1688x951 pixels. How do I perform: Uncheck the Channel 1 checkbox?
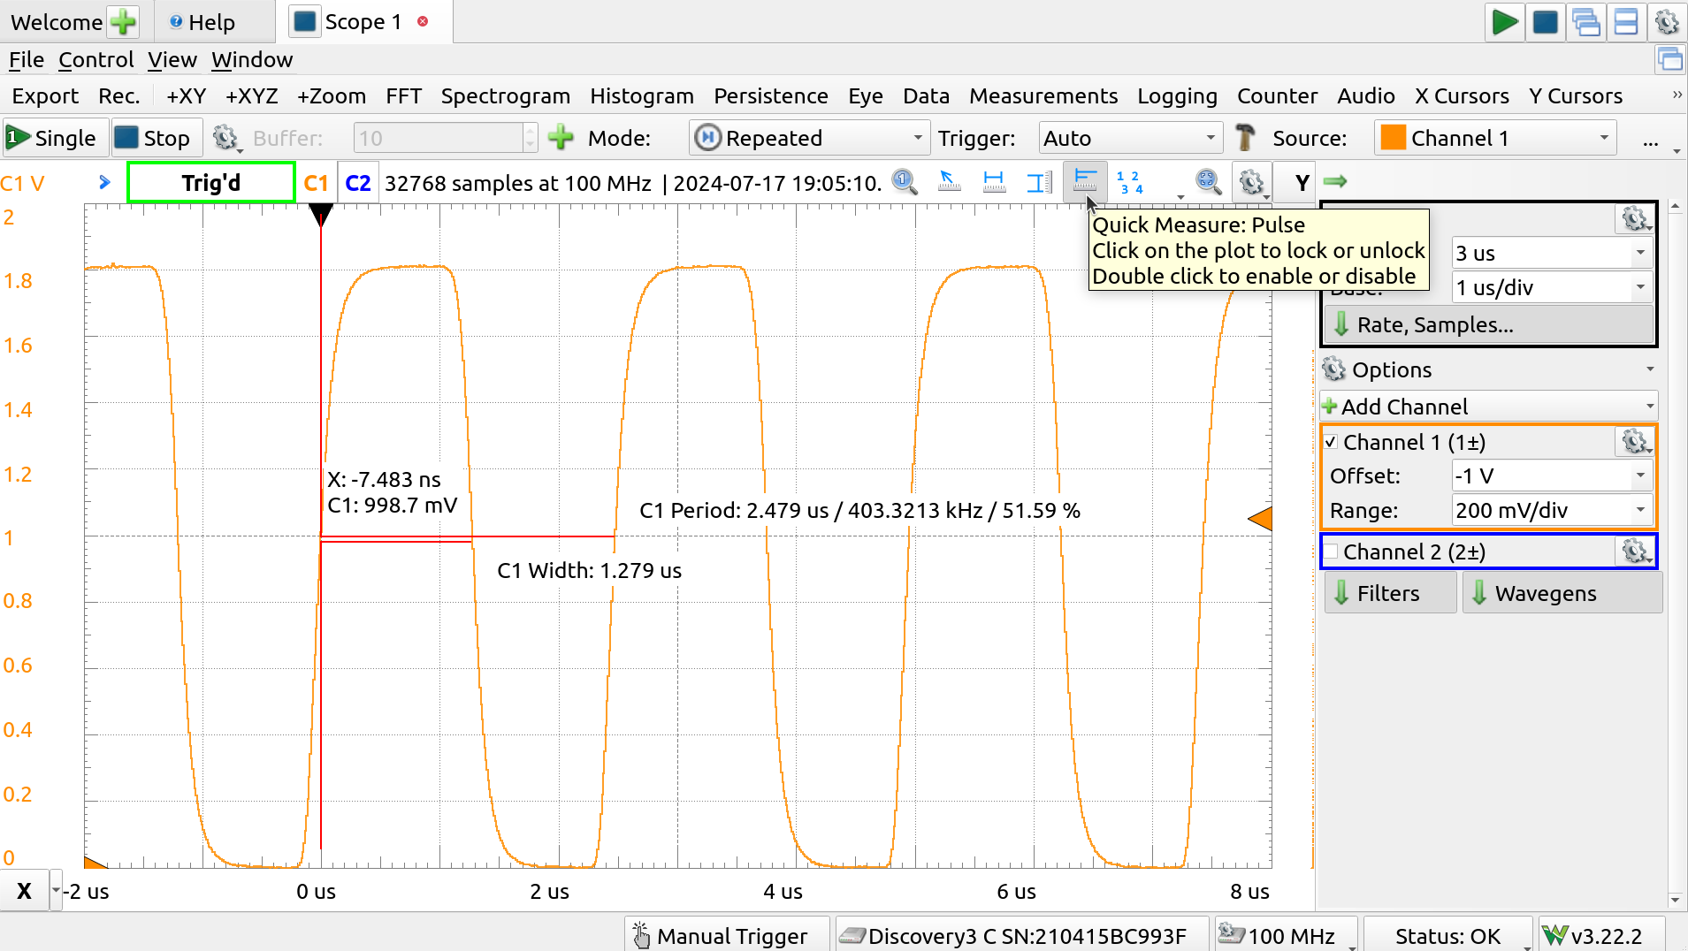click(1331, 442)
